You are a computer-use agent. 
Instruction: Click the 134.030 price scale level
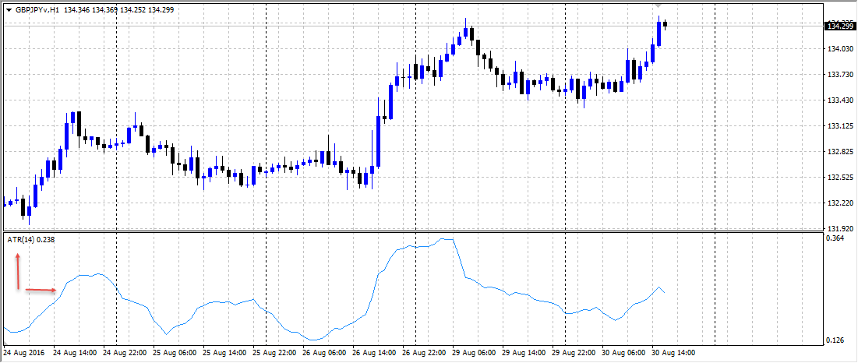click(x=839, y=49)
